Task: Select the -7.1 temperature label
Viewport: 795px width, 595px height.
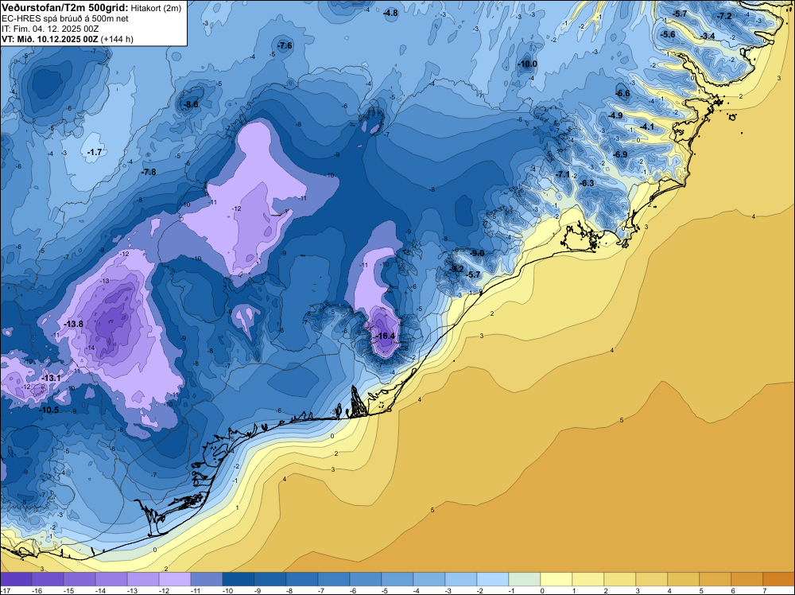Action: tap(563, 174)
